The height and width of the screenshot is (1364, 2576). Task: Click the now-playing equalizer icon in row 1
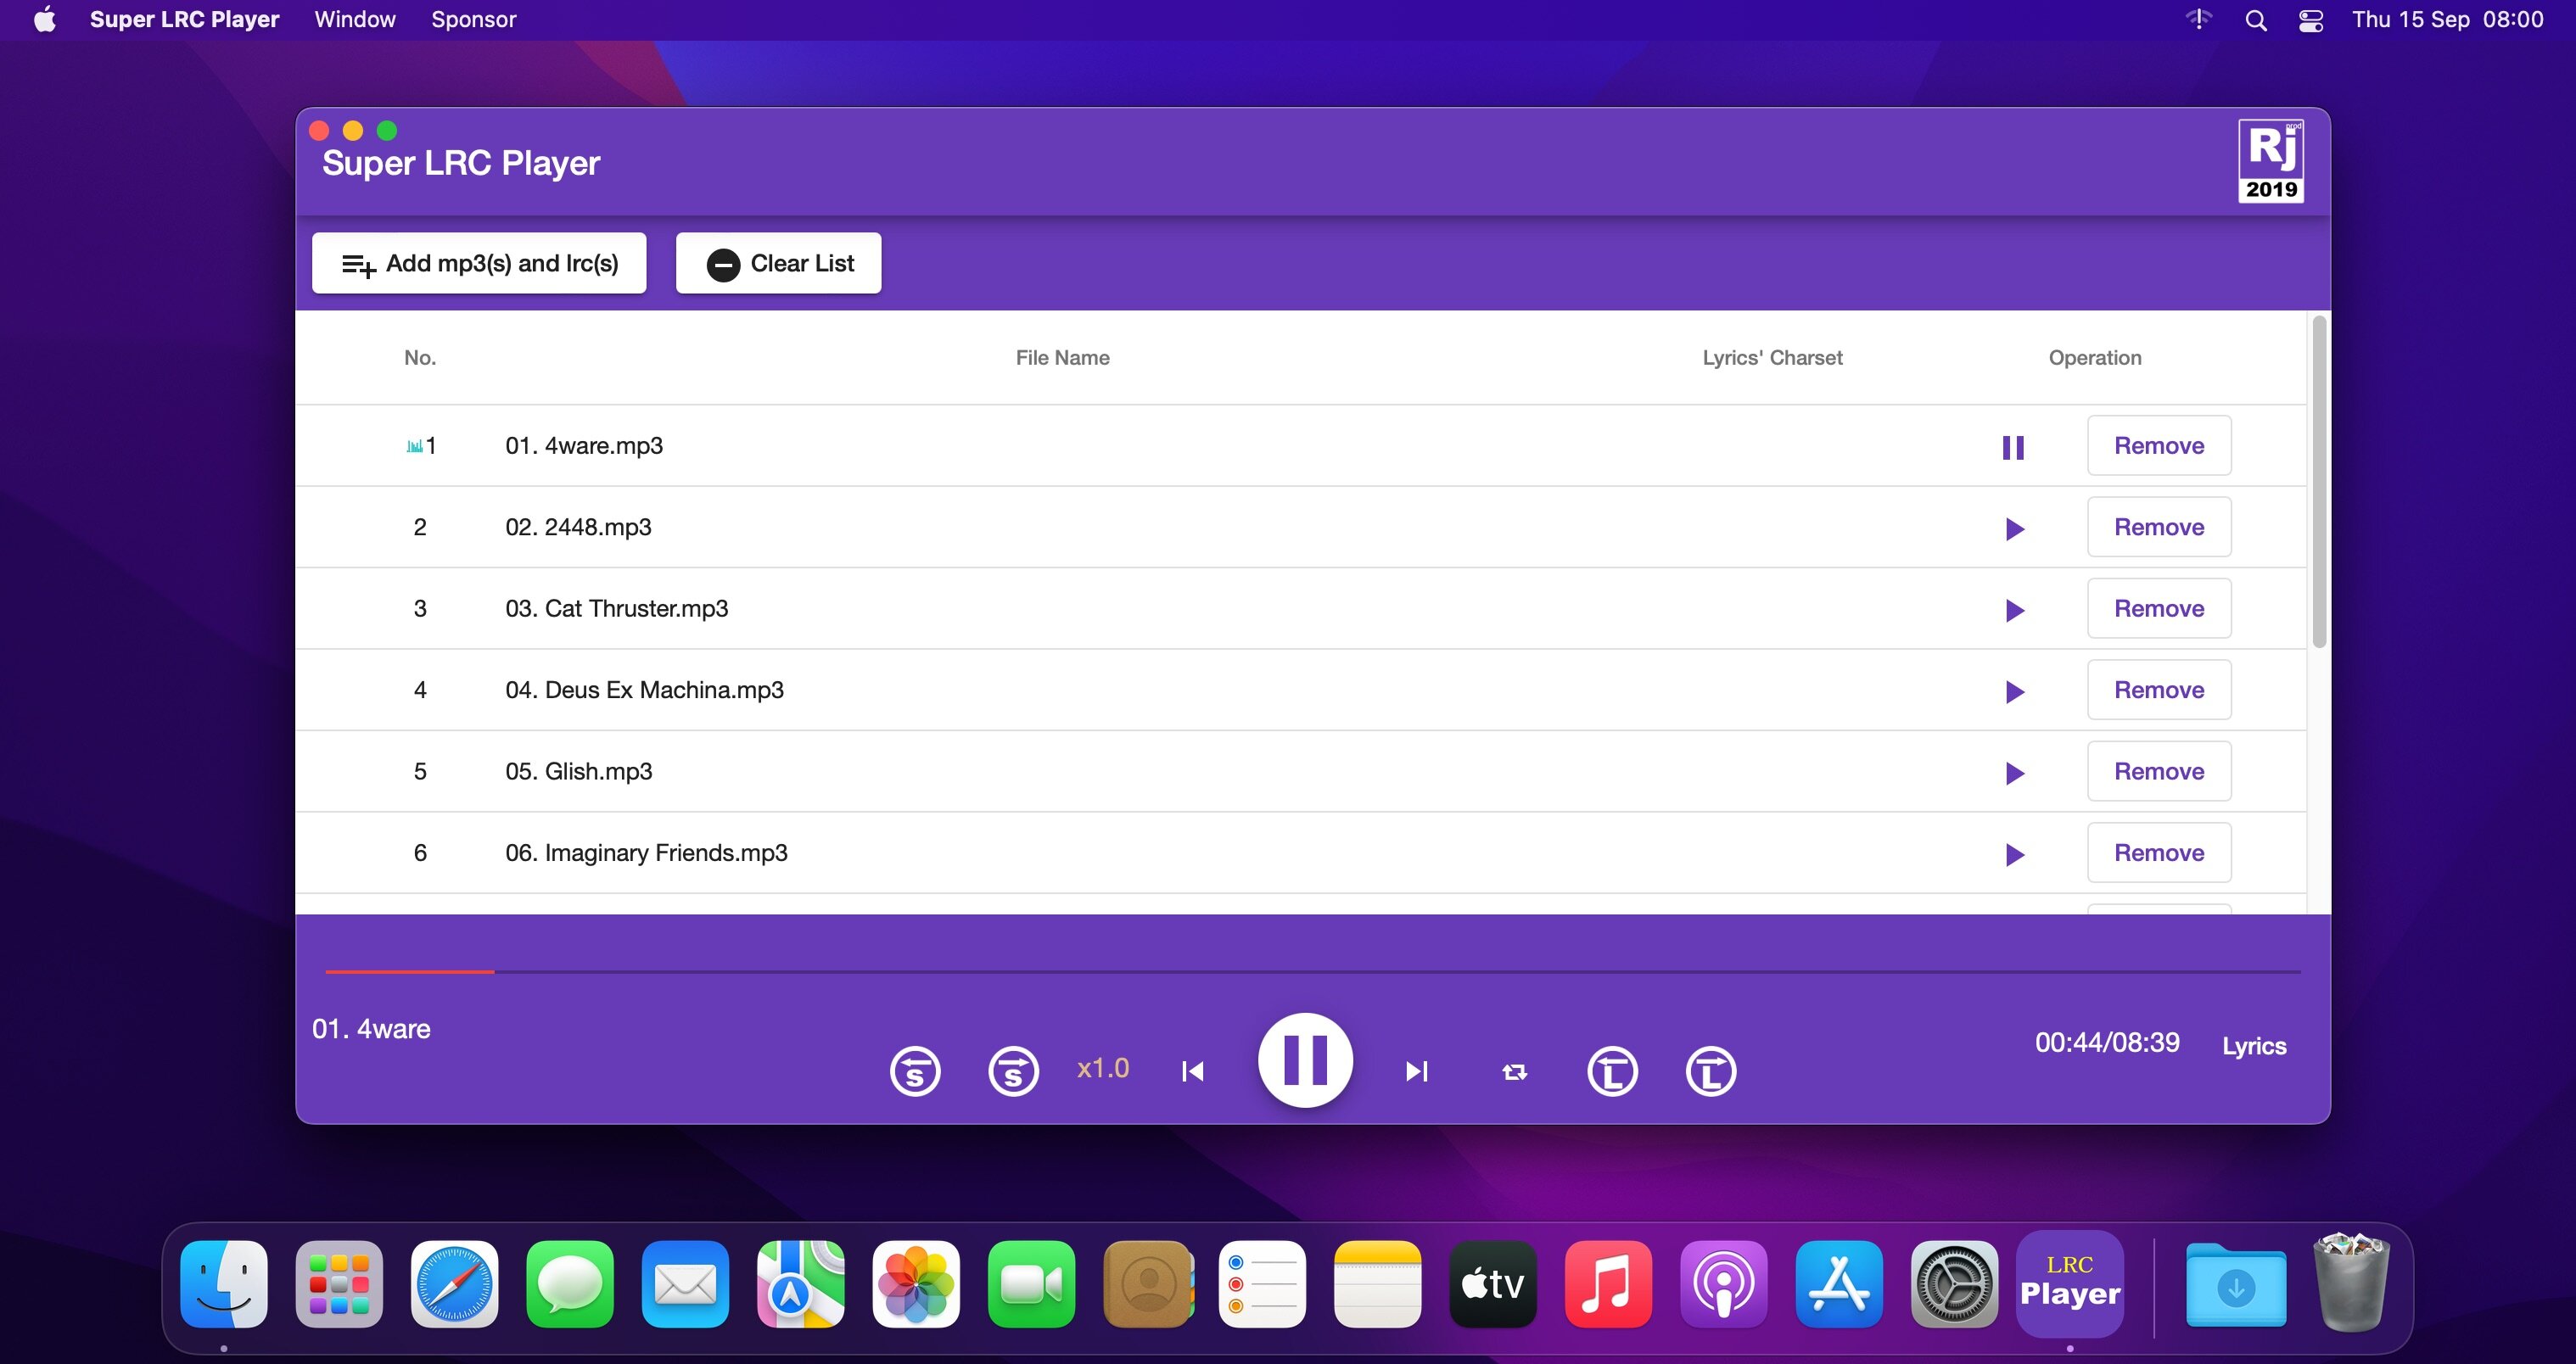(x=414, y=446)
